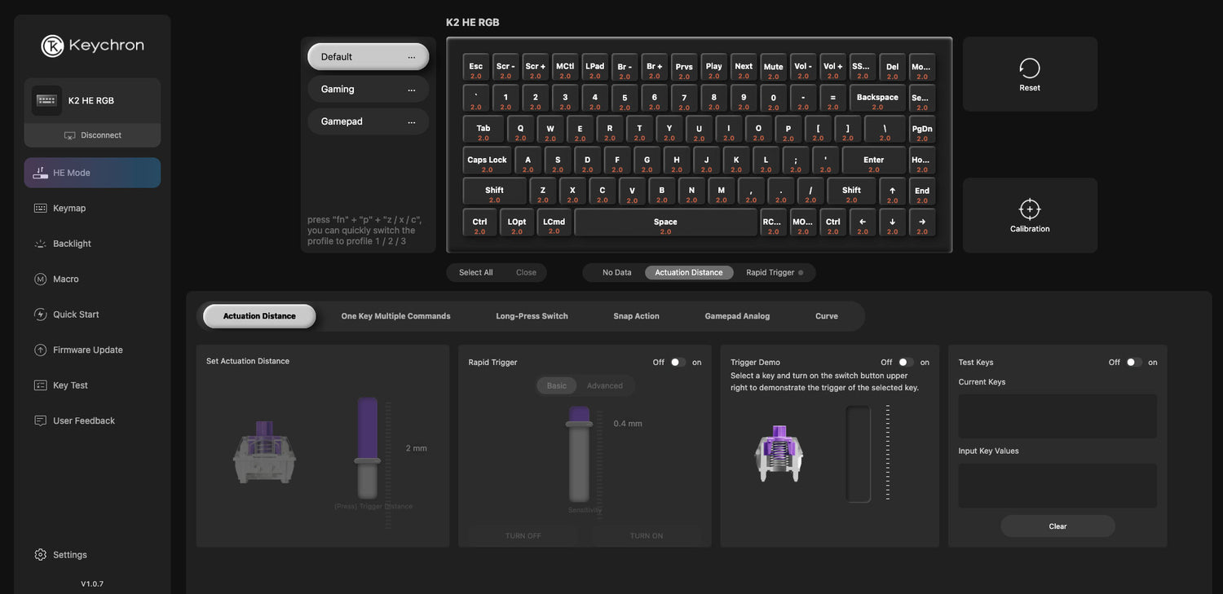The height and width of the screenshot is (594, 1223).
Task: Expand the Gamepad profile options menu
Action: [411, 122]
